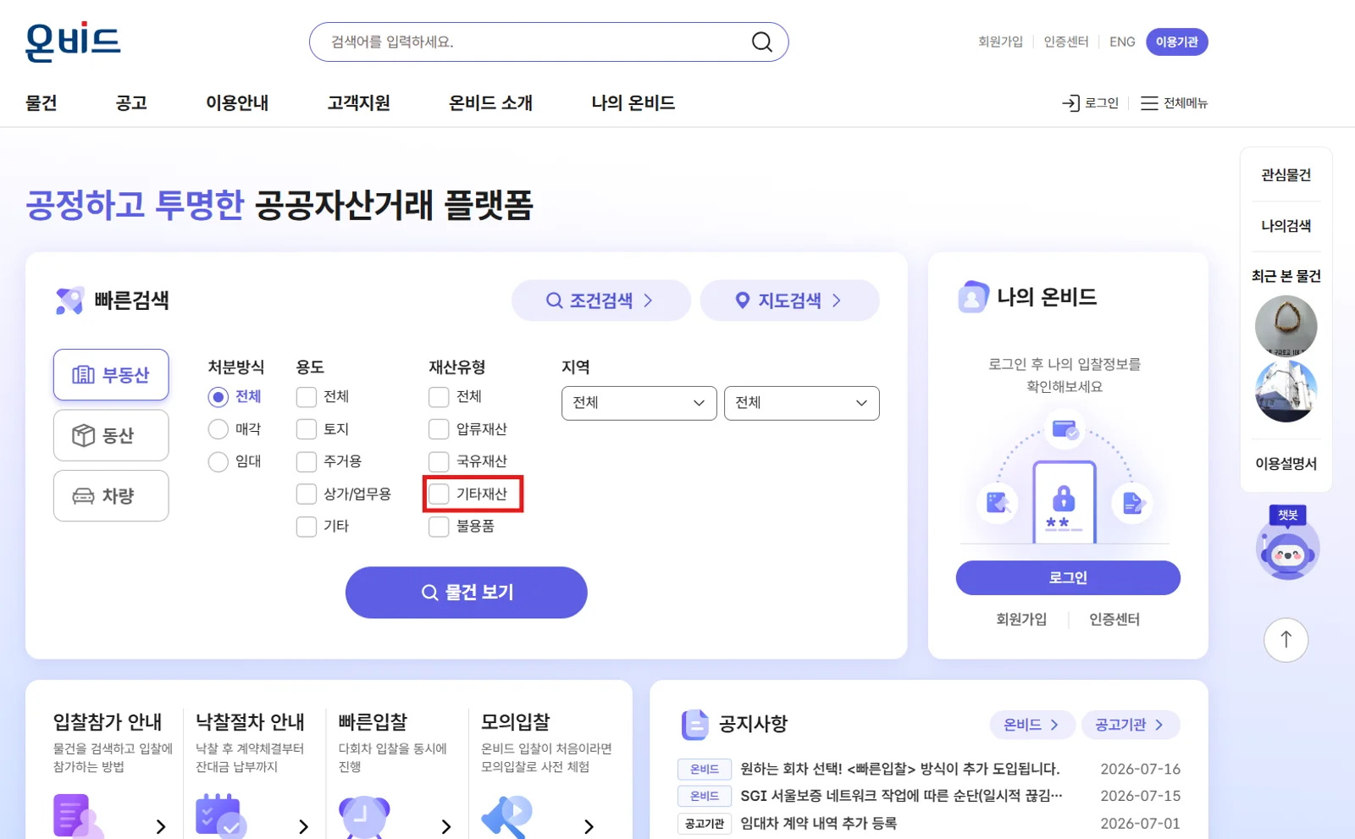Click the 공지사항 notice icon
Image resolution: width=1355 pixels, height=839 pixels.
pyautogui.click(x=694, y=724)
